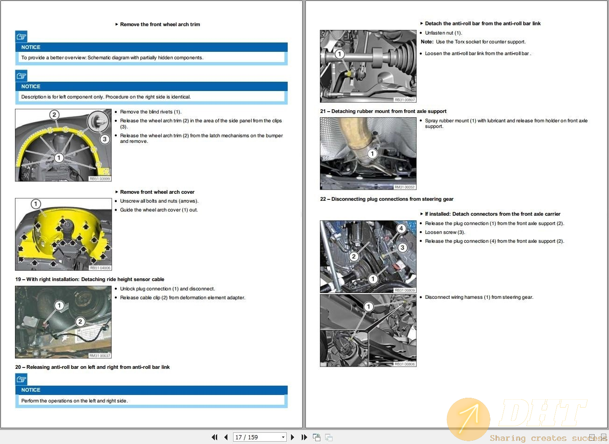609x444 pixels.
Task: Open the page number dropdown arrow
Action: pos(283,437)
